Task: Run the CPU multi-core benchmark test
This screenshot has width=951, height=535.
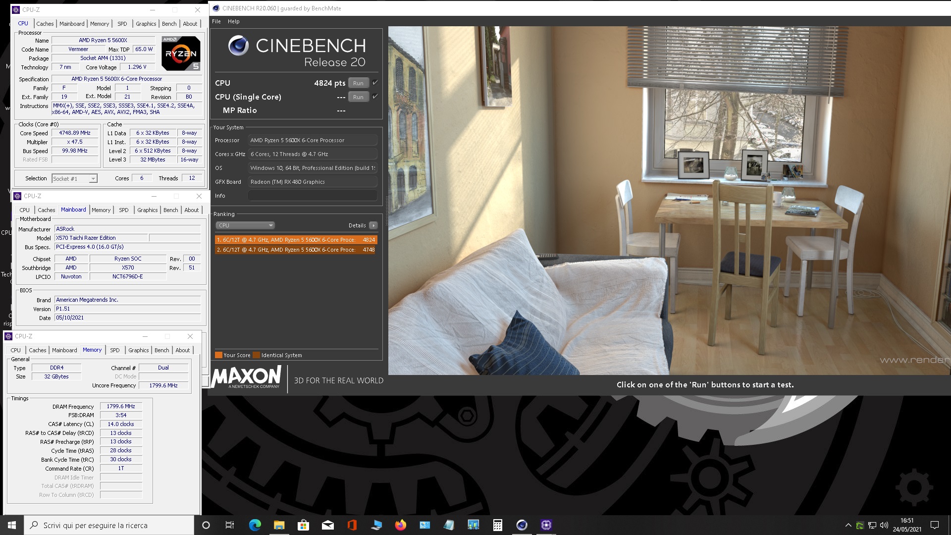Action: click(x=358, y=83)
